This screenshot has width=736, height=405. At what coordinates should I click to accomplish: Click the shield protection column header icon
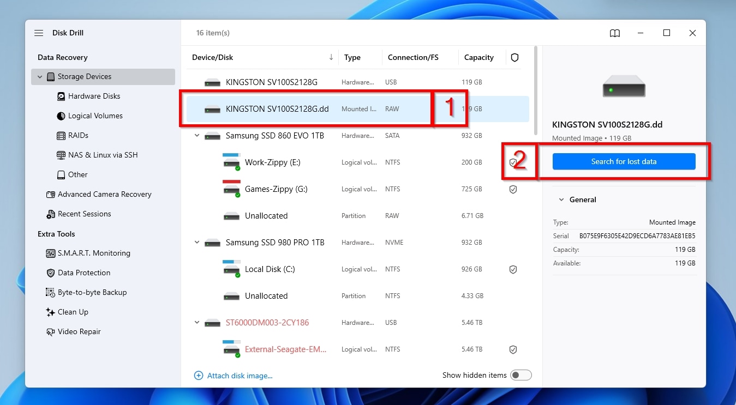[514, 57]
